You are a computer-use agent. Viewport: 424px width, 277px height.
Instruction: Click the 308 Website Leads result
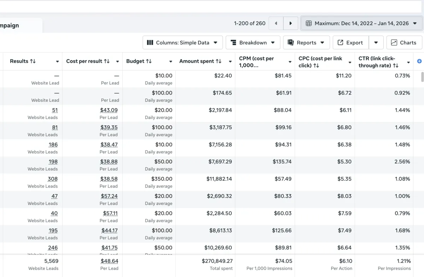coord(53,179)
